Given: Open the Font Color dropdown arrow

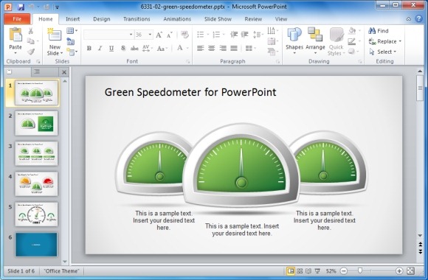Looking at the screenshot, I should [x=187, y=48].
